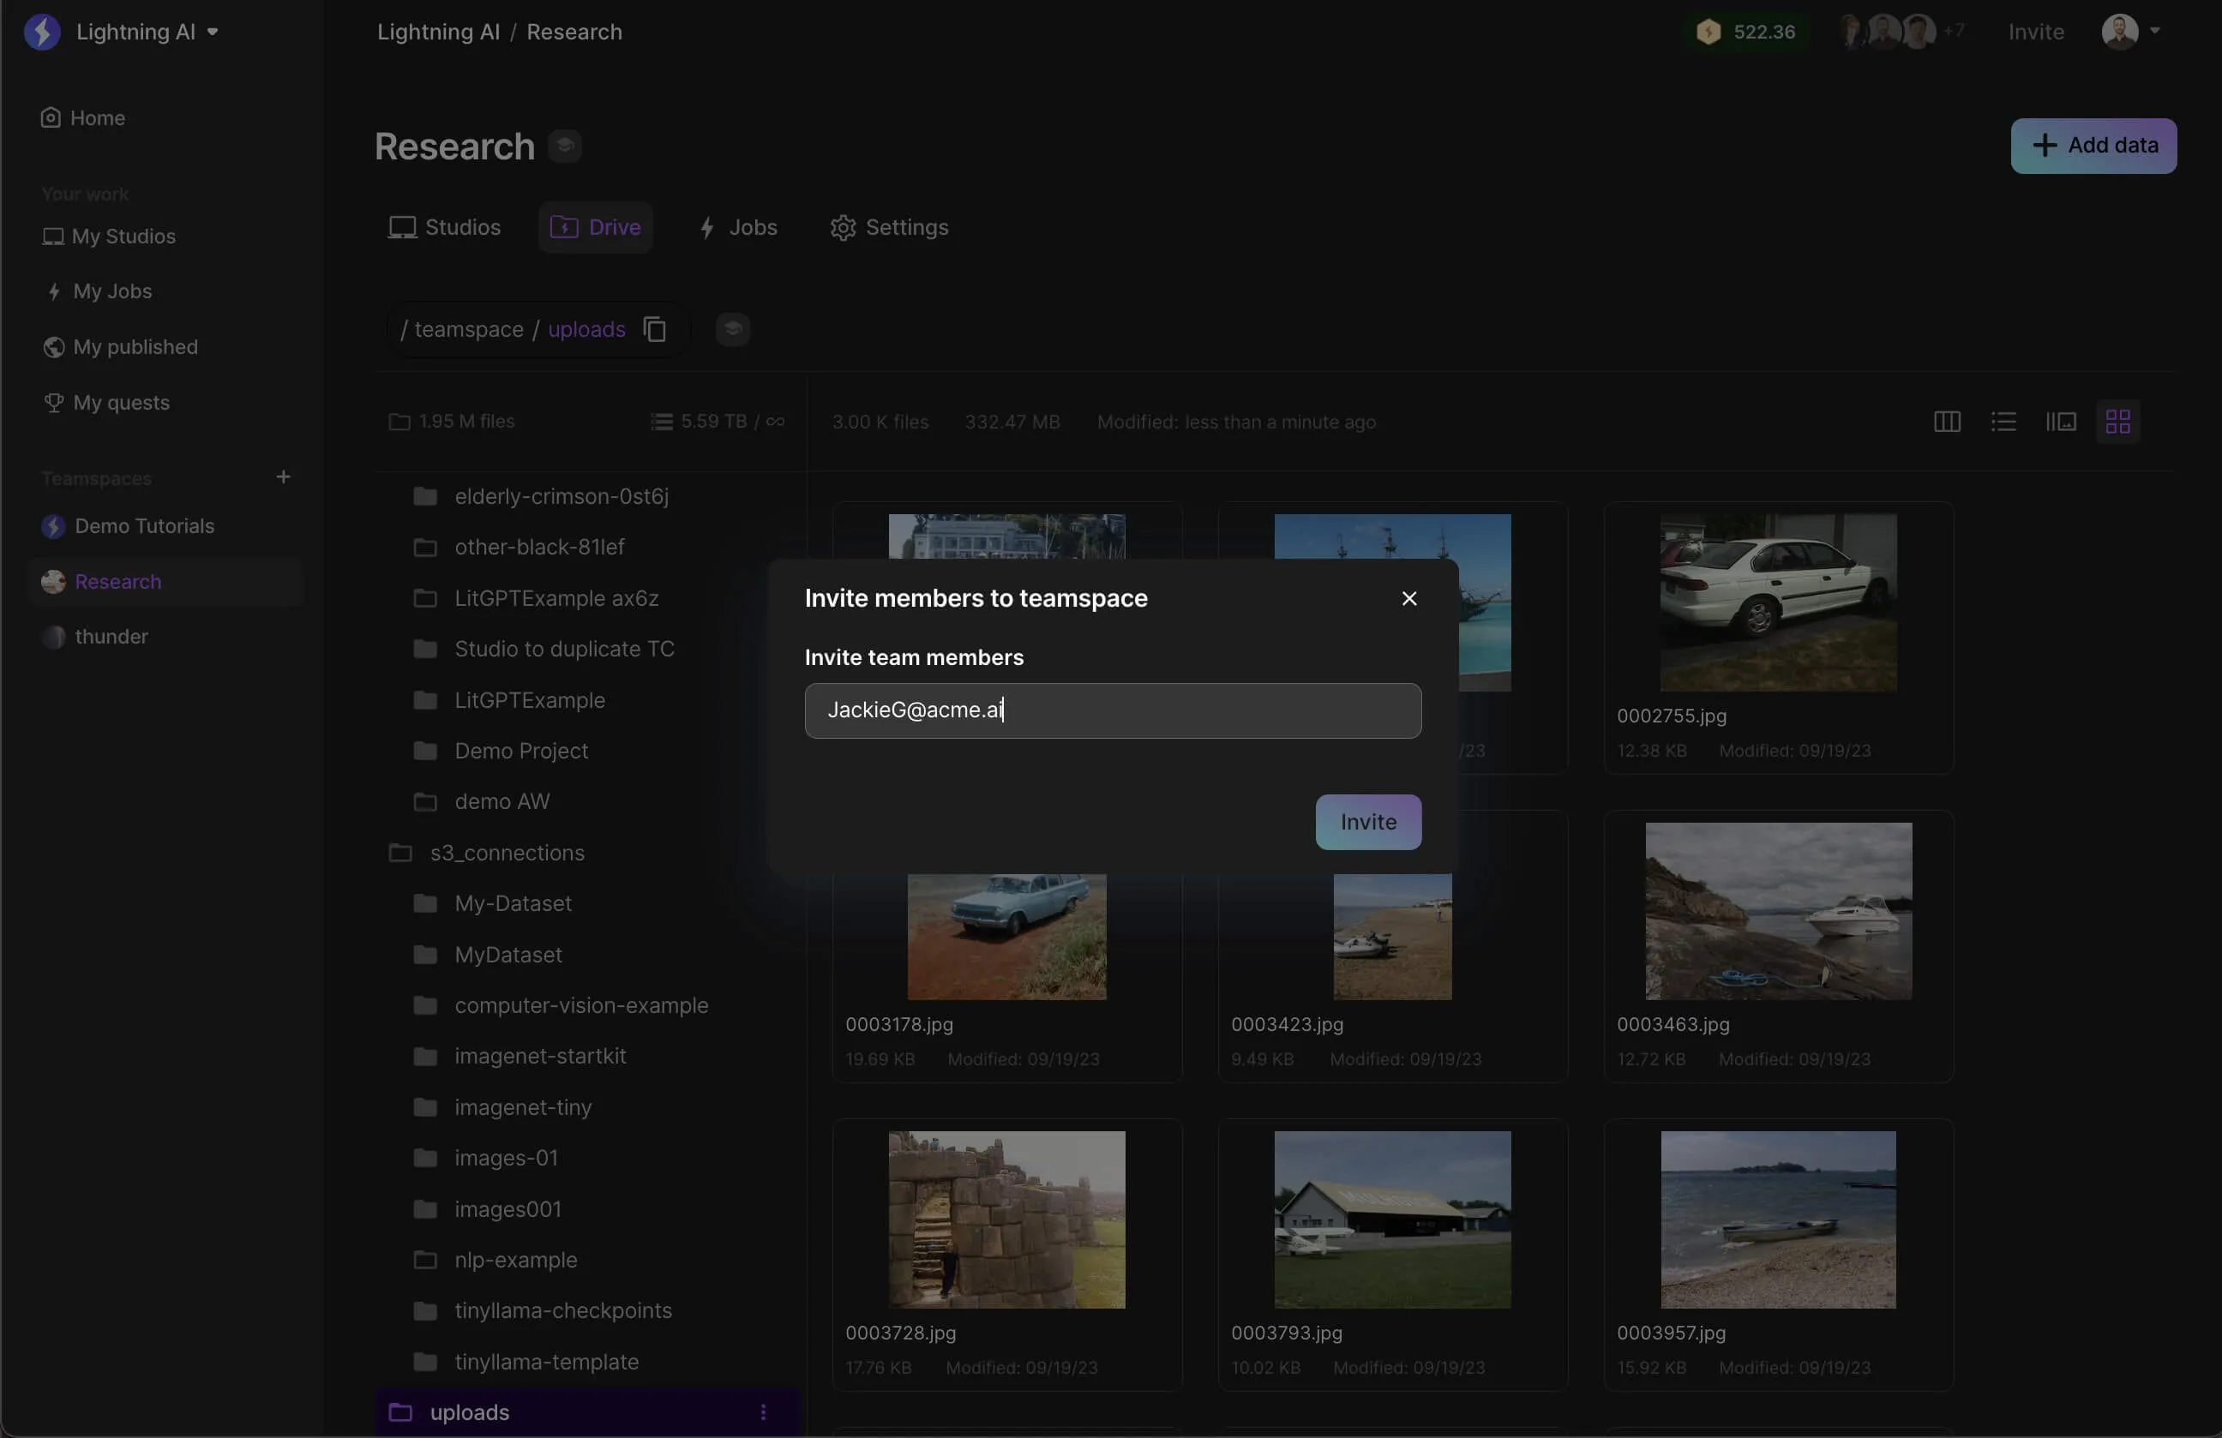
Task: Open the user profile avatar menu
Action: tap(2129, 32)
